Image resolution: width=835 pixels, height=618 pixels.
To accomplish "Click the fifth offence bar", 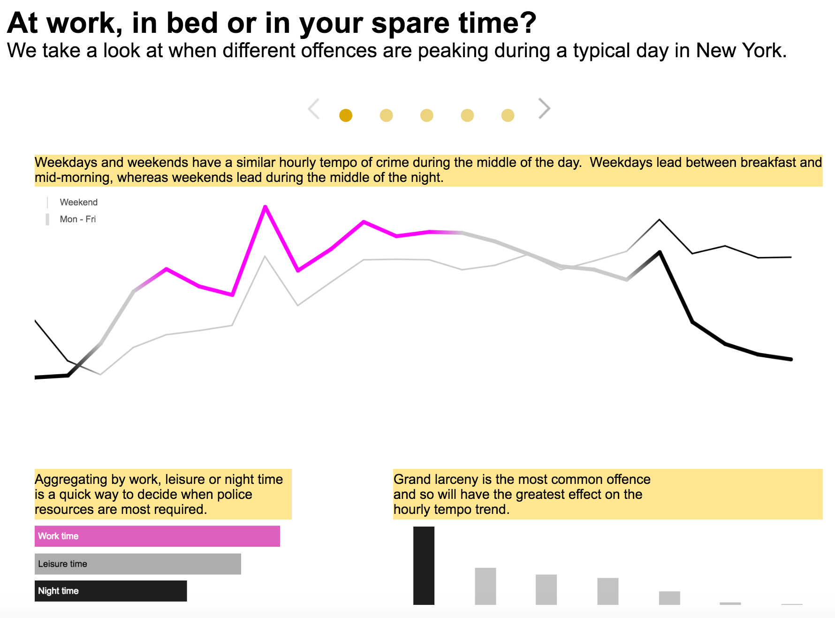I will (x=669, y=598).
